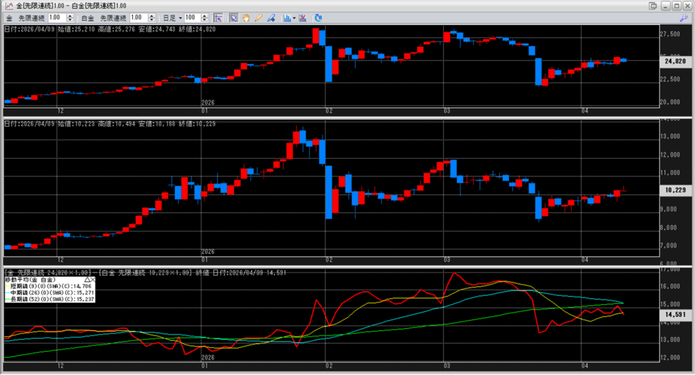Image resolution: width=695 pixels, height=375 pixels.
Task: Click the 白金 multiplier 1.00 input field
Action: [138, 18]
